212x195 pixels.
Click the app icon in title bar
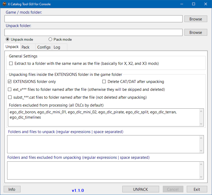point(4,4)
